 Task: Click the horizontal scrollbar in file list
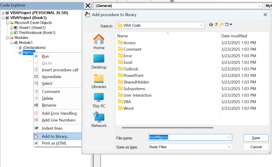pyautogui.click(x=167, y=128)
